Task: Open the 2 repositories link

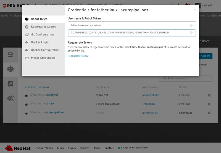Action: (150, 113)
